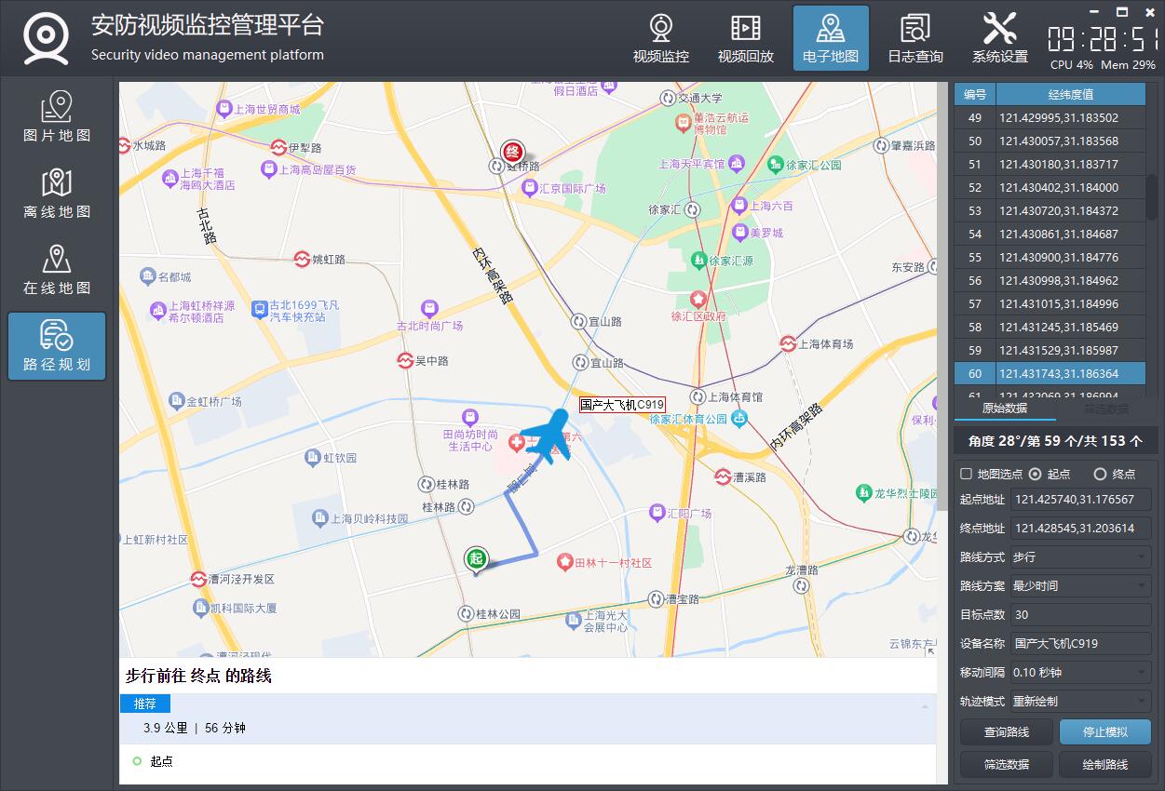The width and height of the screenshot is (1165, 791).
Task: Open the 路线方式 dropdown showing 步行
Action: pos(1080,556)
